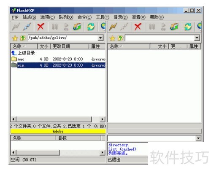Screen dimensions: 211x173
Task: Open the 工具(T) menu
Action: pyautogui.click(x=103, y=17)
